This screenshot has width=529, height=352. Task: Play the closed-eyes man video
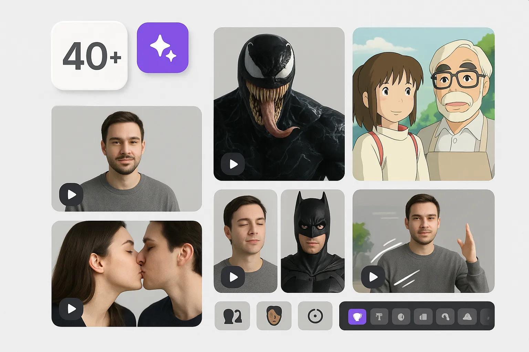pos(233,277)
